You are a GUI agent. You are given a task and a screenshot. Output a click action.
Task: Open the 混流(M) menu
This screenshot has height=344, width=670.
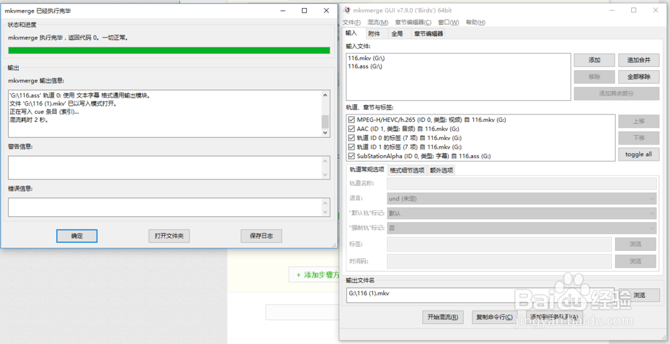click(x=378, y=22)
